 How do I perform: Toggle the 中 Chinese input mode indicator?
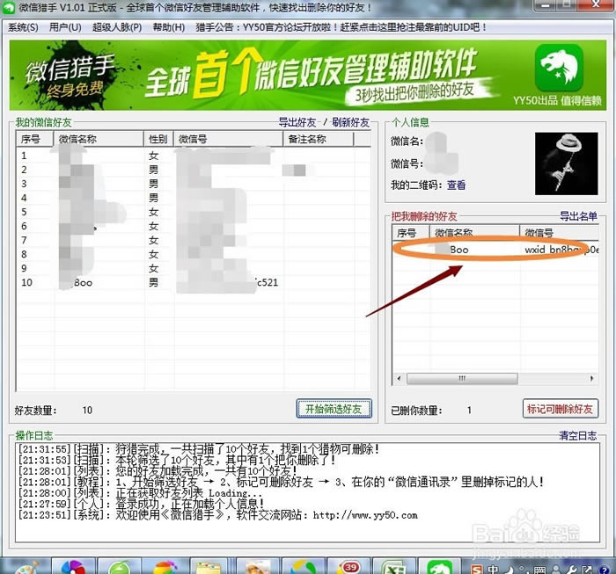pos(493,569)
